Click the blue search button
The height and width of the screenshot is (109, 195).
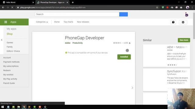(123, 14)
